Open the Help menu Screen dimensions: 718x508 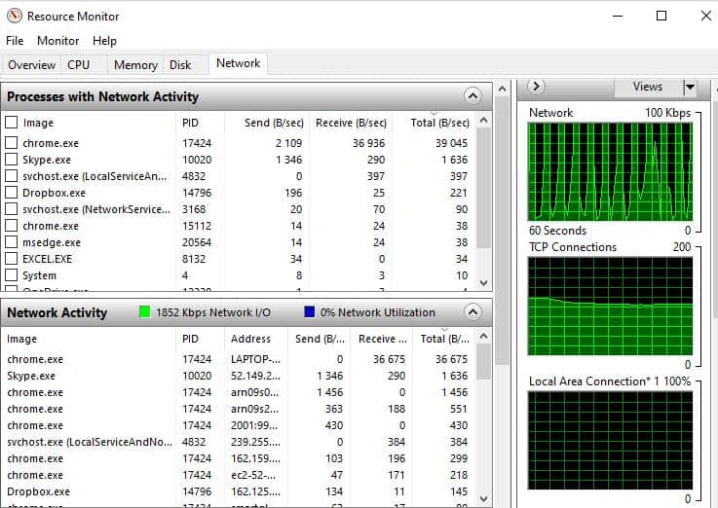click(x=104, y=41)
